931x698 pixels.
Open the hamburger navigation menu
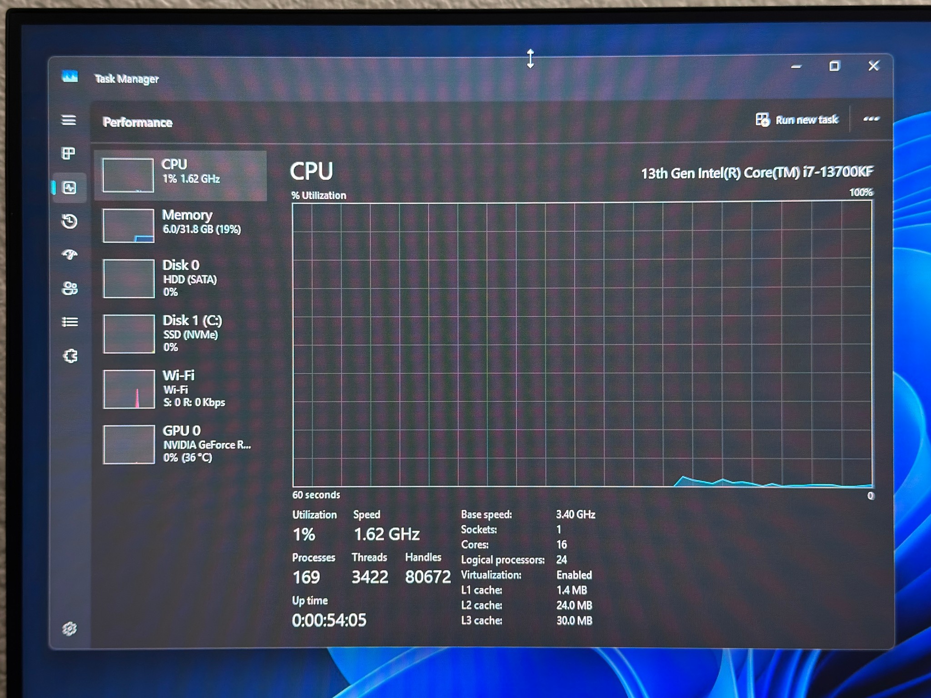coord(69,120)
